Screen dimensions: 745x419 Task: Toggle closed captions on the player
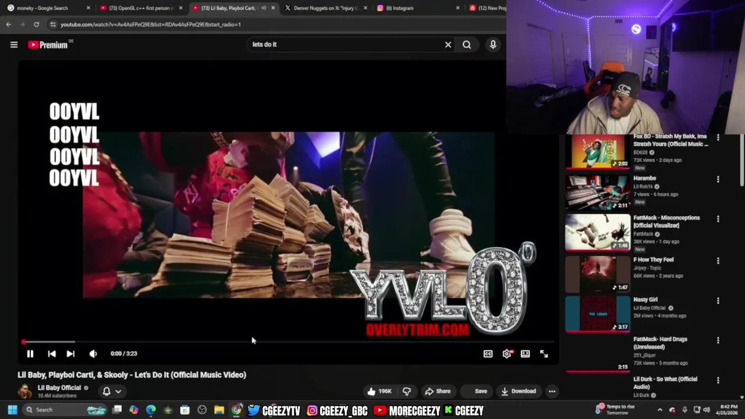pos(488,354)
